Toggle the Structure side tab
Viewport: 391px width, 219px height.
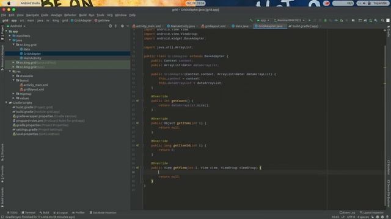[x=2, y=152]
